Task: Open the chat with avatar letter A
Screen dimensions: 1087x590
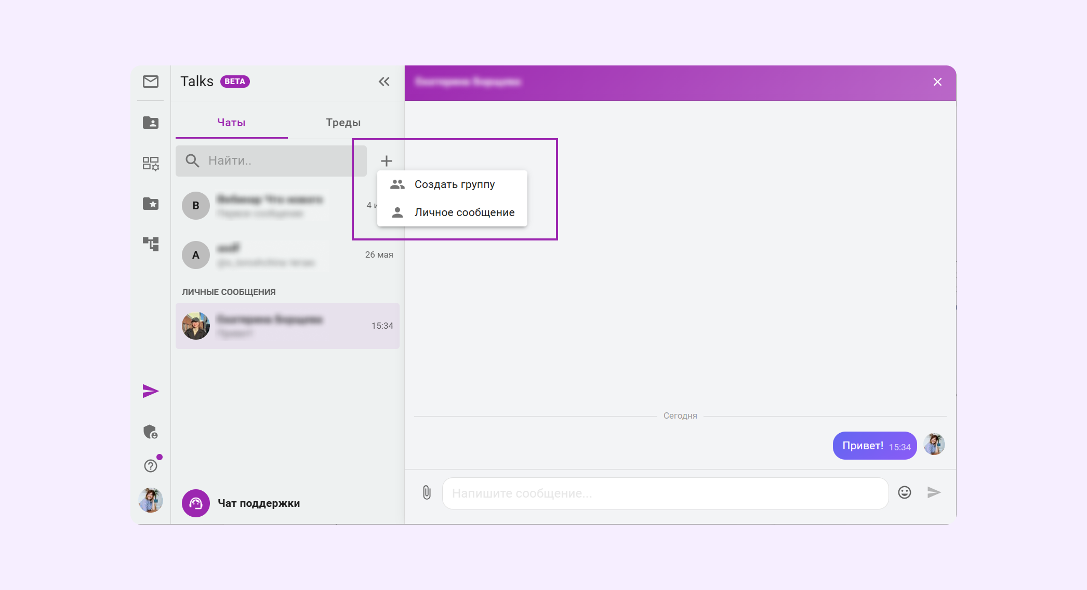Action: [x=287, y=255]
